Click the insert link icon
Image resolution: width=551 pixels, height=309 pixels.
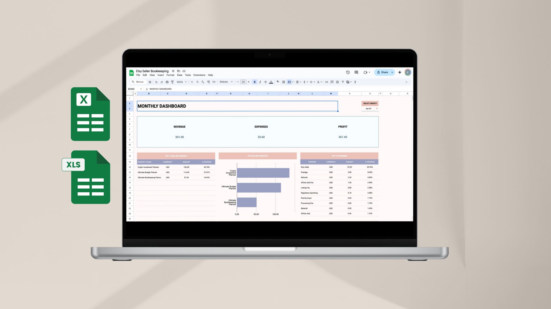pyautogui.click(x=327, y=82)
